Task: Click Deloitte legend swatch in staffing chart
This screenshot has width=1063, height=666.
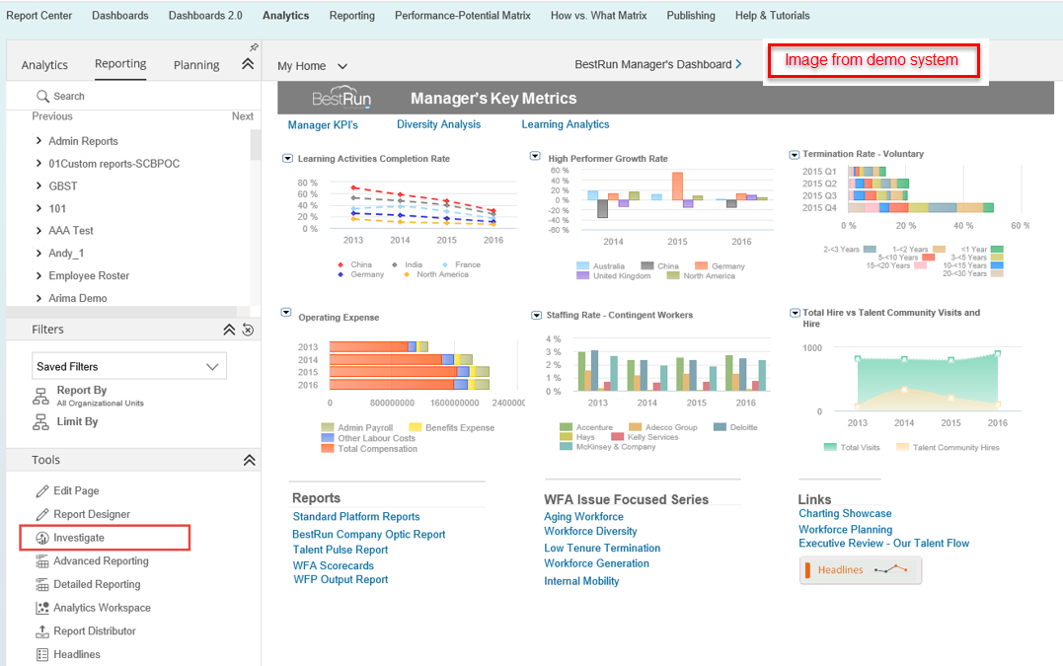Action: pyautogui.click(x=720, y=427)
